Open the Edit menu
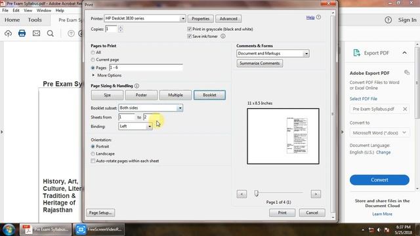The width and height of the screenshot is (420, 236). click(16, 10)
